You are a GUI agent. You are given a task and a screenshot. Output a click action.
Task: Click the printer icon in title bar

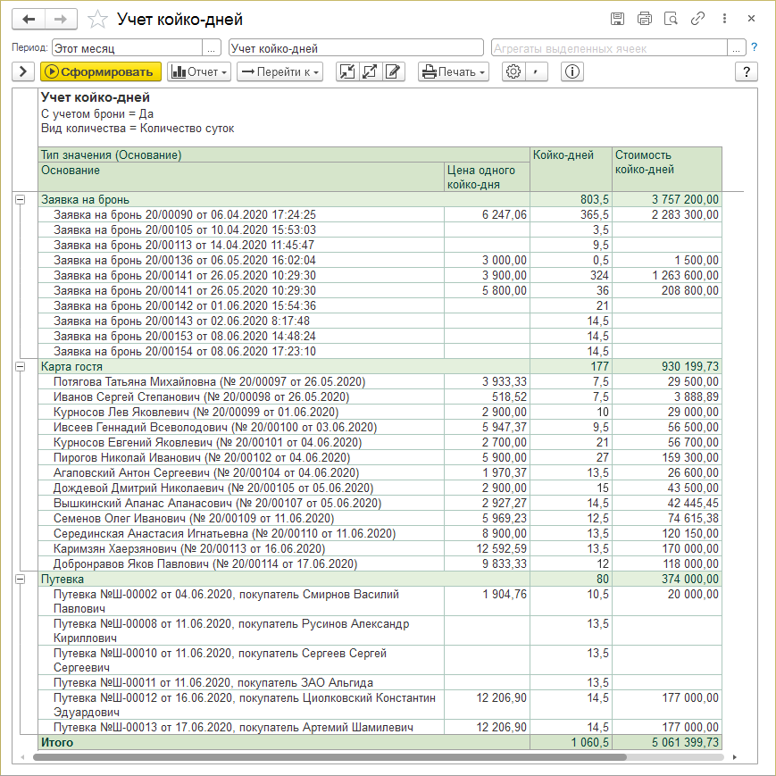click(644, 19)
